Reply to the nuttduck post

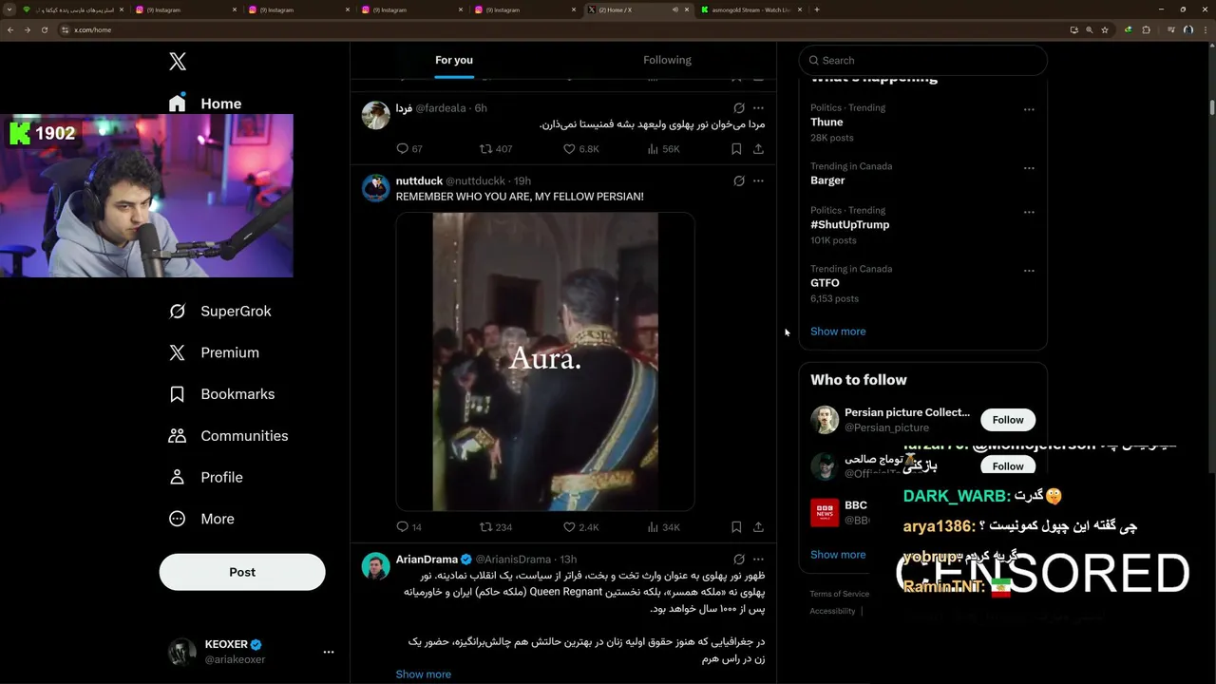click(408, 527)
